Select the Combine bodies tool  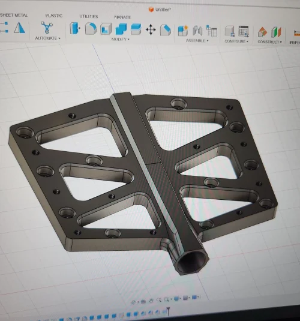(121, 29)
